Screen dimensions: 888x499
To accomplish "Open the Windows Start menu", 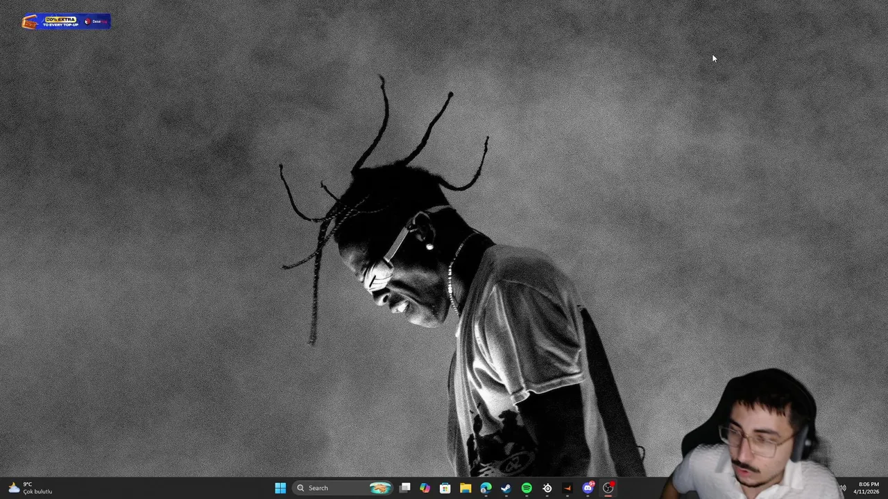I will [x=280, y=488].
